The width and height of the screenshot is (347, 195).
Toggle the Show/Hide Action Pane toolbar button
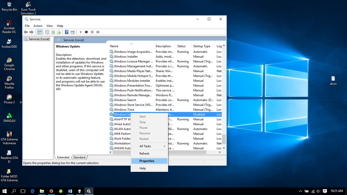point(73,32)
